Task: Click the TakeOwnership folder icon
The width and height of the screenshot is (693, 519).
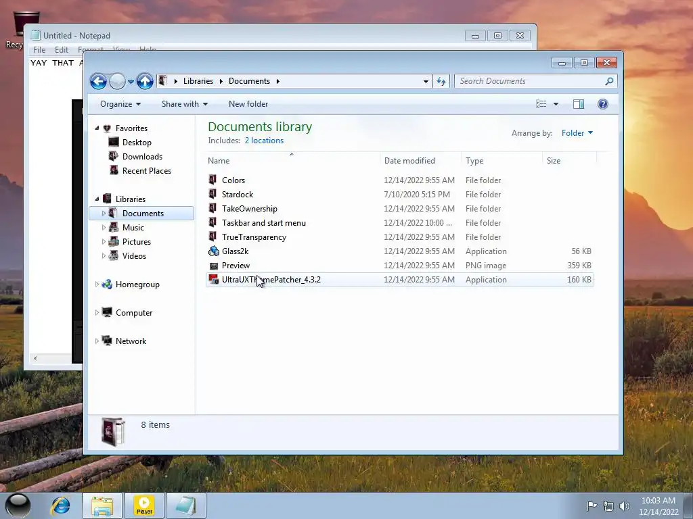Action: pyautogui.click(x=213, y=208)
